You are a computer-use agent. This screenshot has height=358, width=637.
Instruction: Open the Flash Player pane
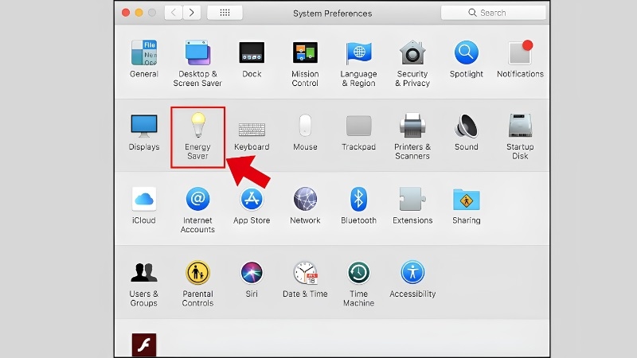[x=144, y=345]
